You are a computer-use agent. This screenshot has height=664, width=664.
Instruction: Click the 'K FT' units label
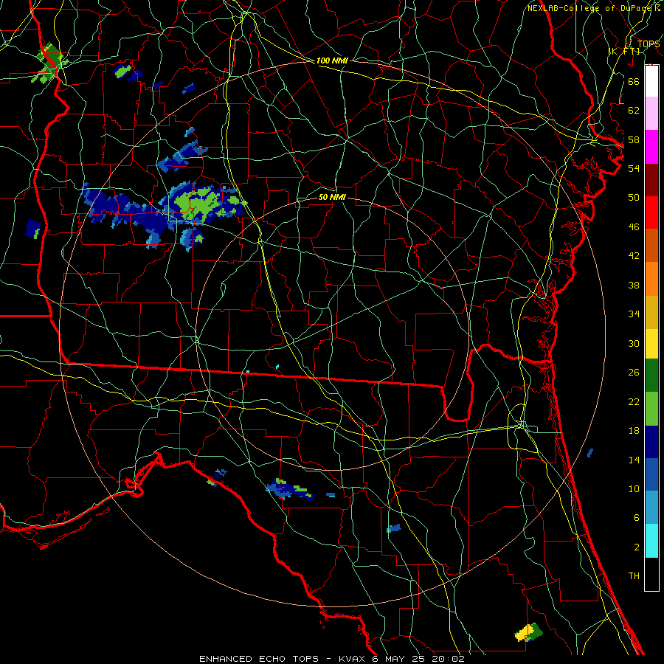pyautogui.click(x=624, y=52)
